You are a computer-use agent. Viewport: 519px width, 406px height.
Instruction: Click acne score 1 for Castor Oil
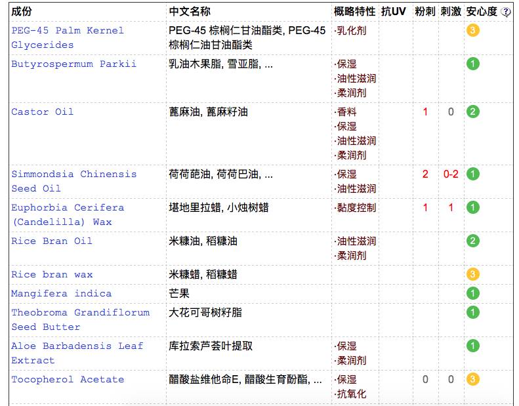pyautogui.click(x=425, y=112)
